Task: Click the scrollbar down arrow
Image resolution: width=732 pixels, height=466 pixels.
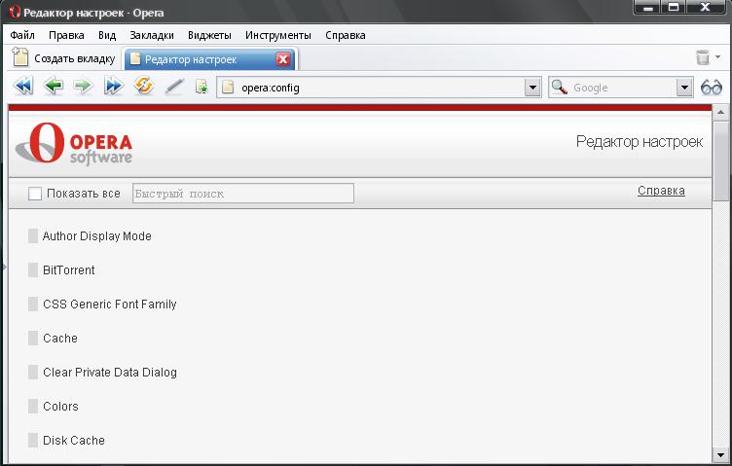Action: click(720, 454)
